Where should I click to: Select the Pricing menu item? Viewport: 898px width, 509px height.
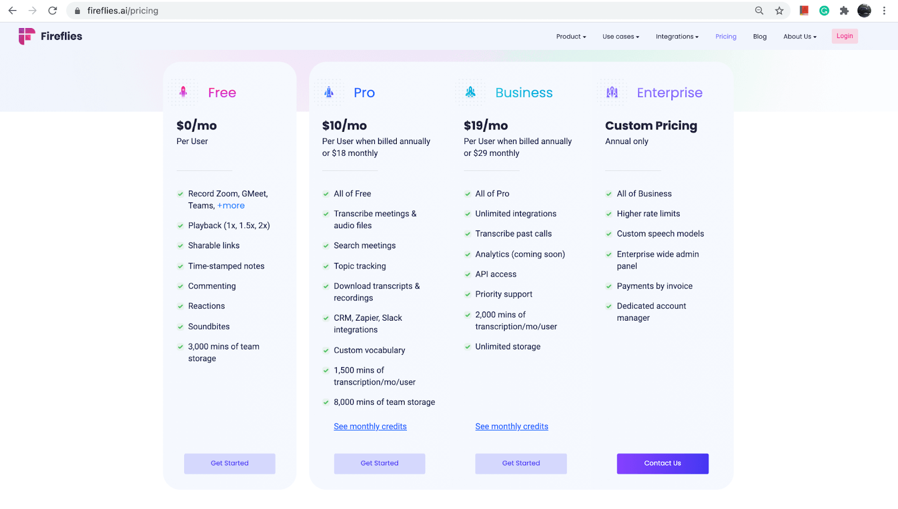click(x=725, y=36)
